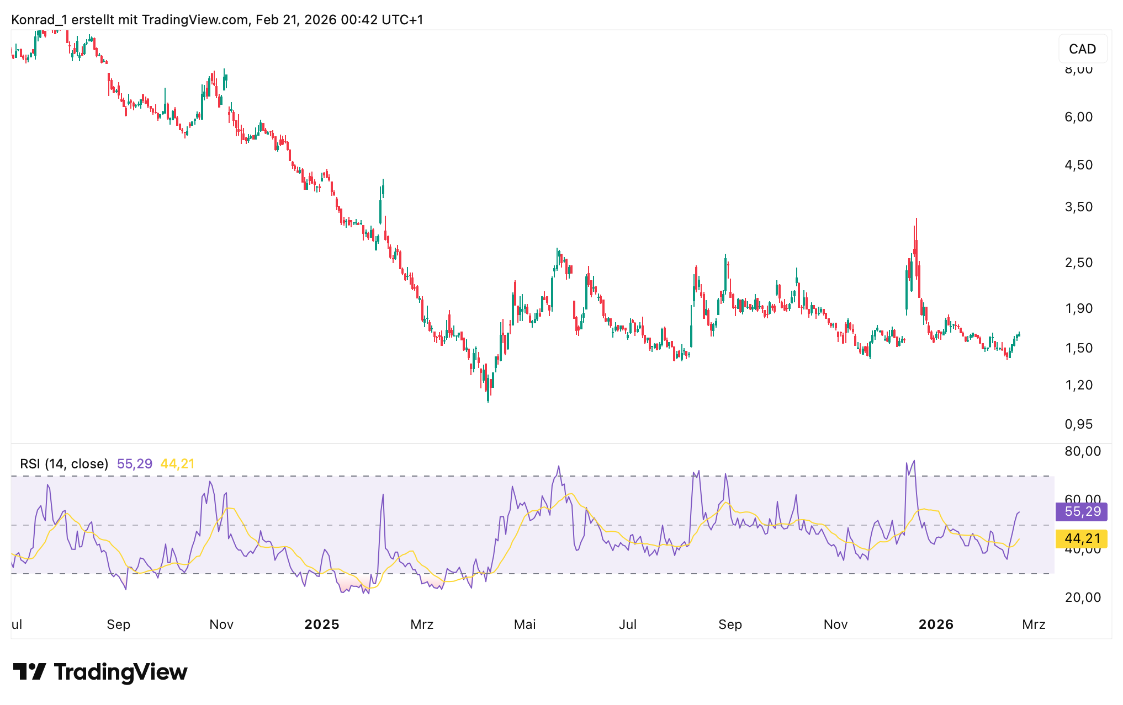Click the TradingView logo icon at bottom left
1123x705 pixels.
tap(30, 672)
